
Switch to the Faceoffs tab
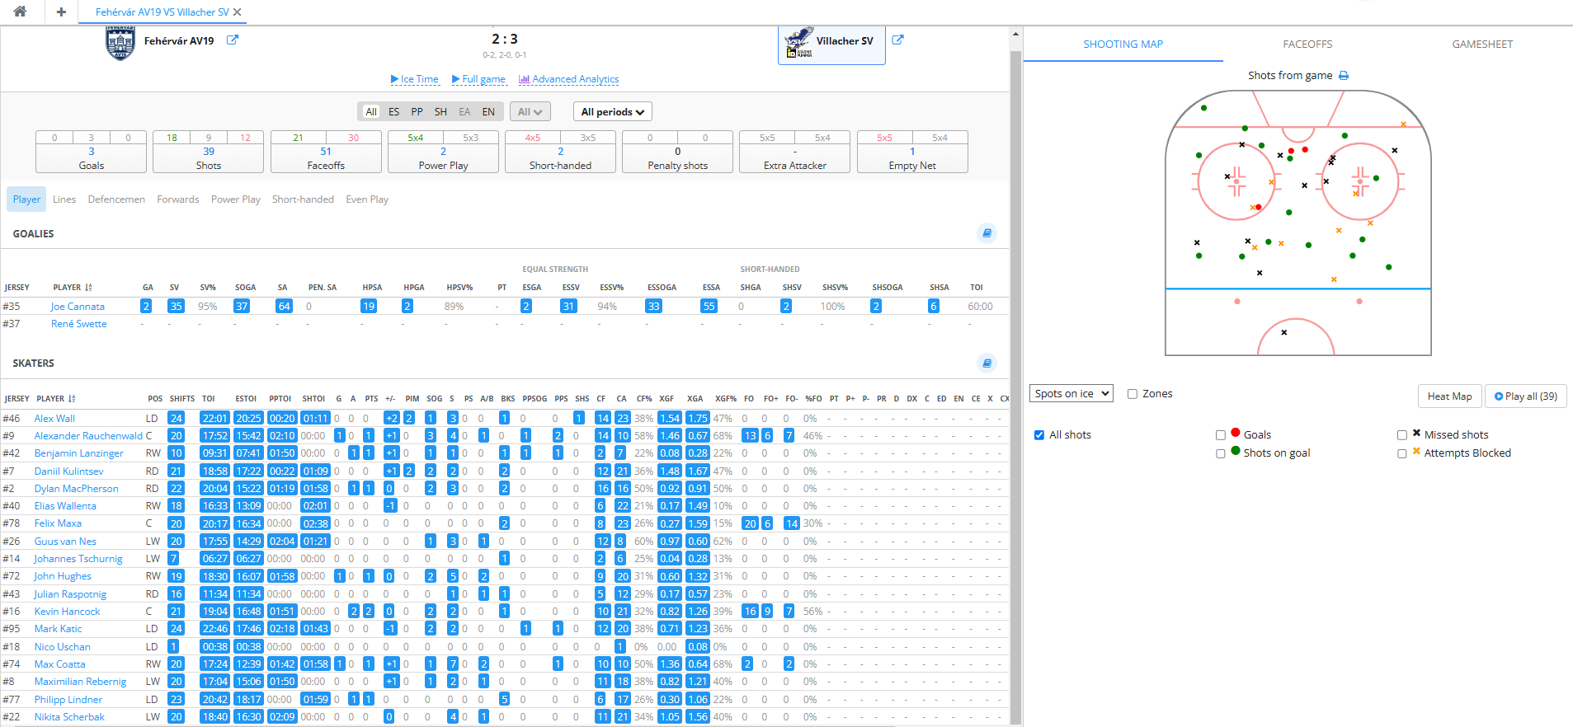pyautogui.click(x=1307, y=45)
